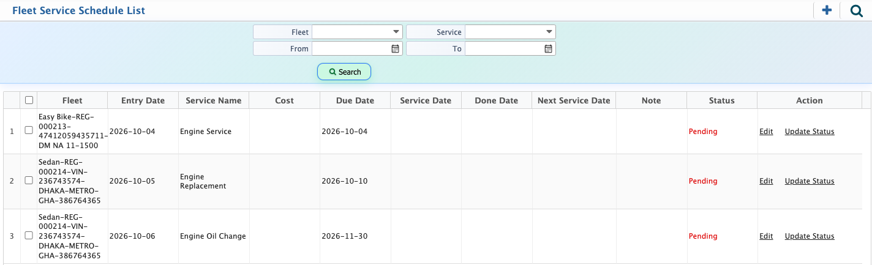Toggle the select-all checkbox in table header
Screen dimensions: 872x265
pos(29,100)
